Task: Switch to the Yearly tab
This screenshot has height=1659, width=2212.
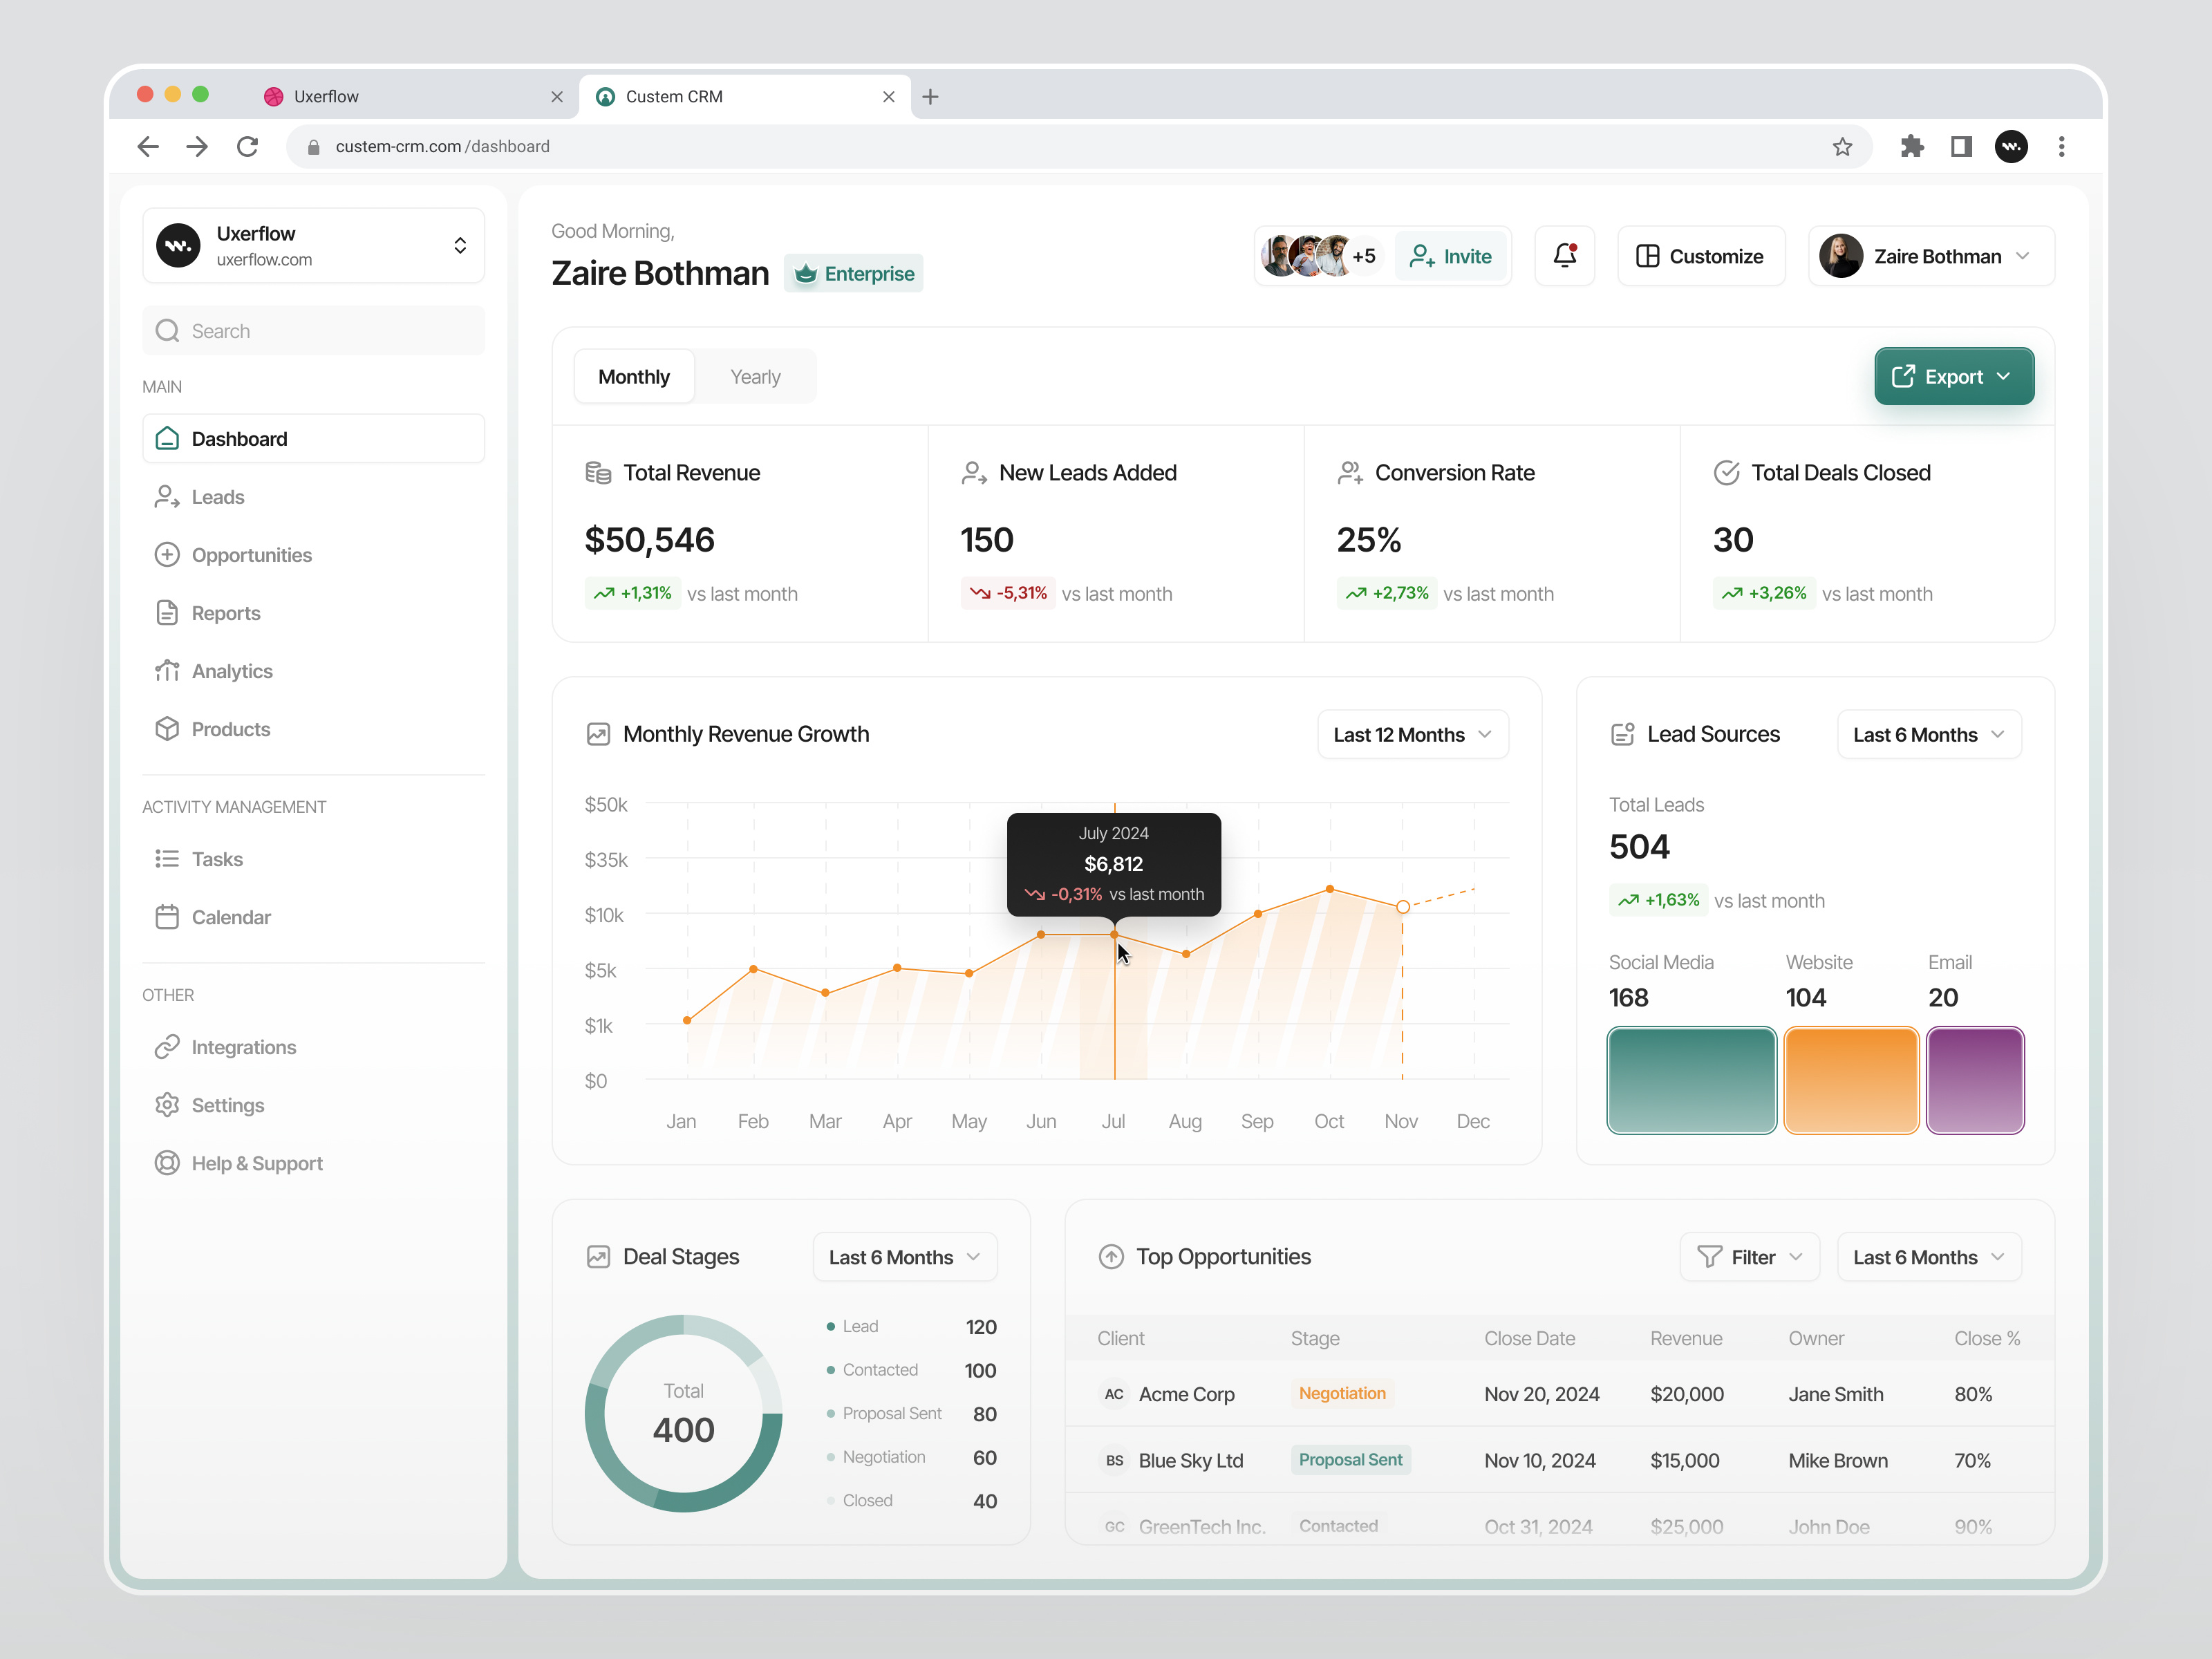Action: [x=755, y=376]
